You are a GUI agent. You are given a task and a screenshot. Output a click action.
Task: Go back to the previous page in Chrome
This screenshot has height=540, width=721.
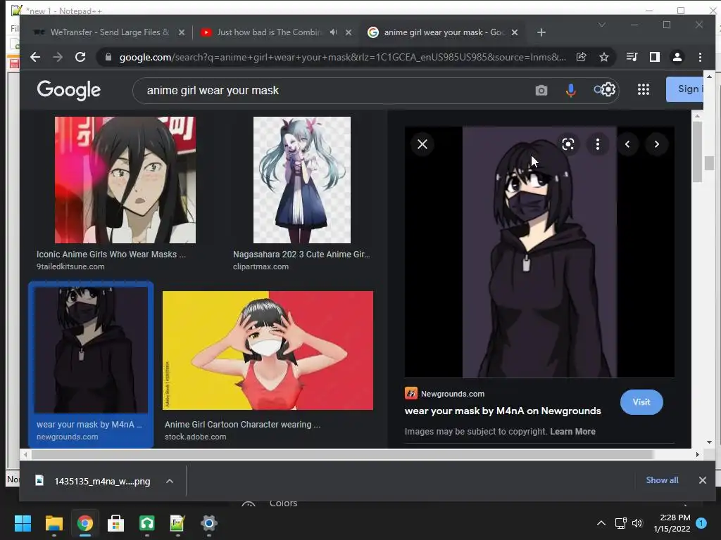[x=35, y=57]
